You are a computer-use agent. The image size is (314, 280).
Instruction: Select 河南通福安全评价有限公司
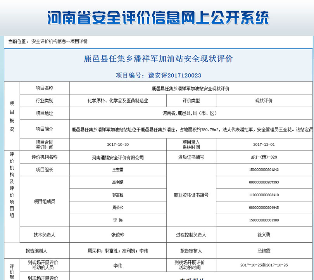pyautogui.click(x=118, y=157)
